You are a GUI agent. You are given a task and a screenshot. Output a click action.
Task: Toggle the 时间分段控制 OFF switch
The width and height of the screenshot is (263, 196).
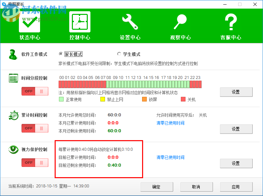[x=35, y=91]
